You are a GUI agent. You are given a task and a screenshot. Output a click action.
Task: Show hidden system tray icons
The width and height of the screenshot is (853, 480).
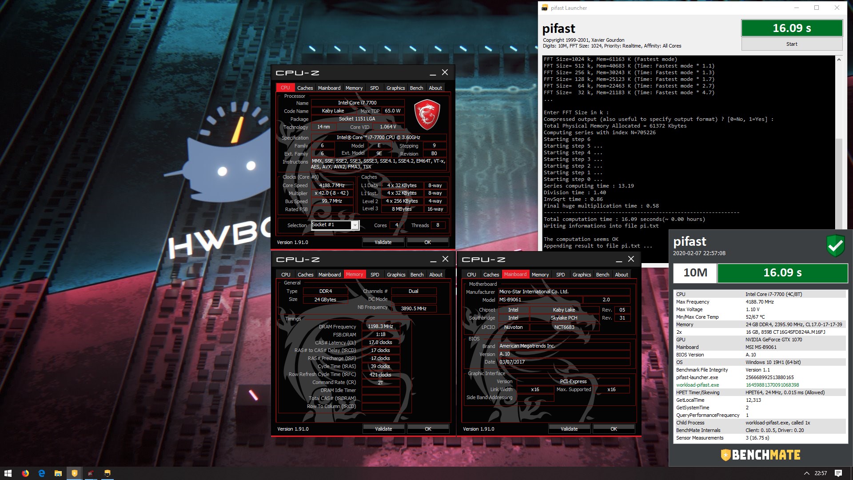click(x=806, y=473)
